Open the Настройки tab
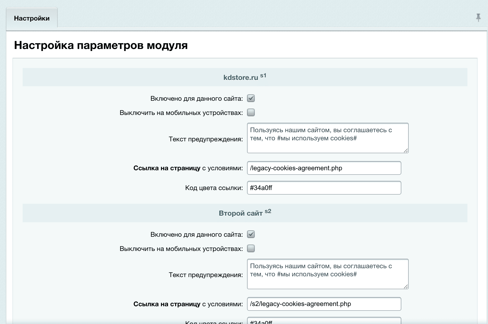Screen dimensions: 488x324 (x=32, y=18)
